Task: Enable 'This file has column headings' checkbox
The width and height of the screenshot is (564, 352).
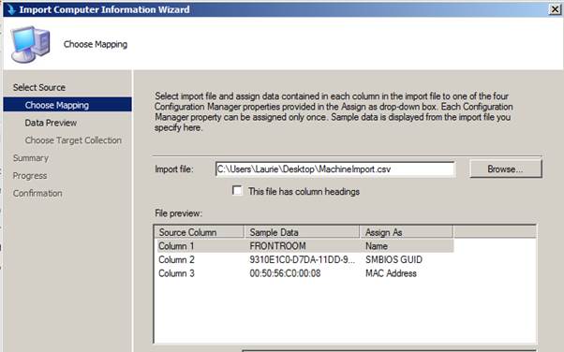Action: tap(237, 191)
